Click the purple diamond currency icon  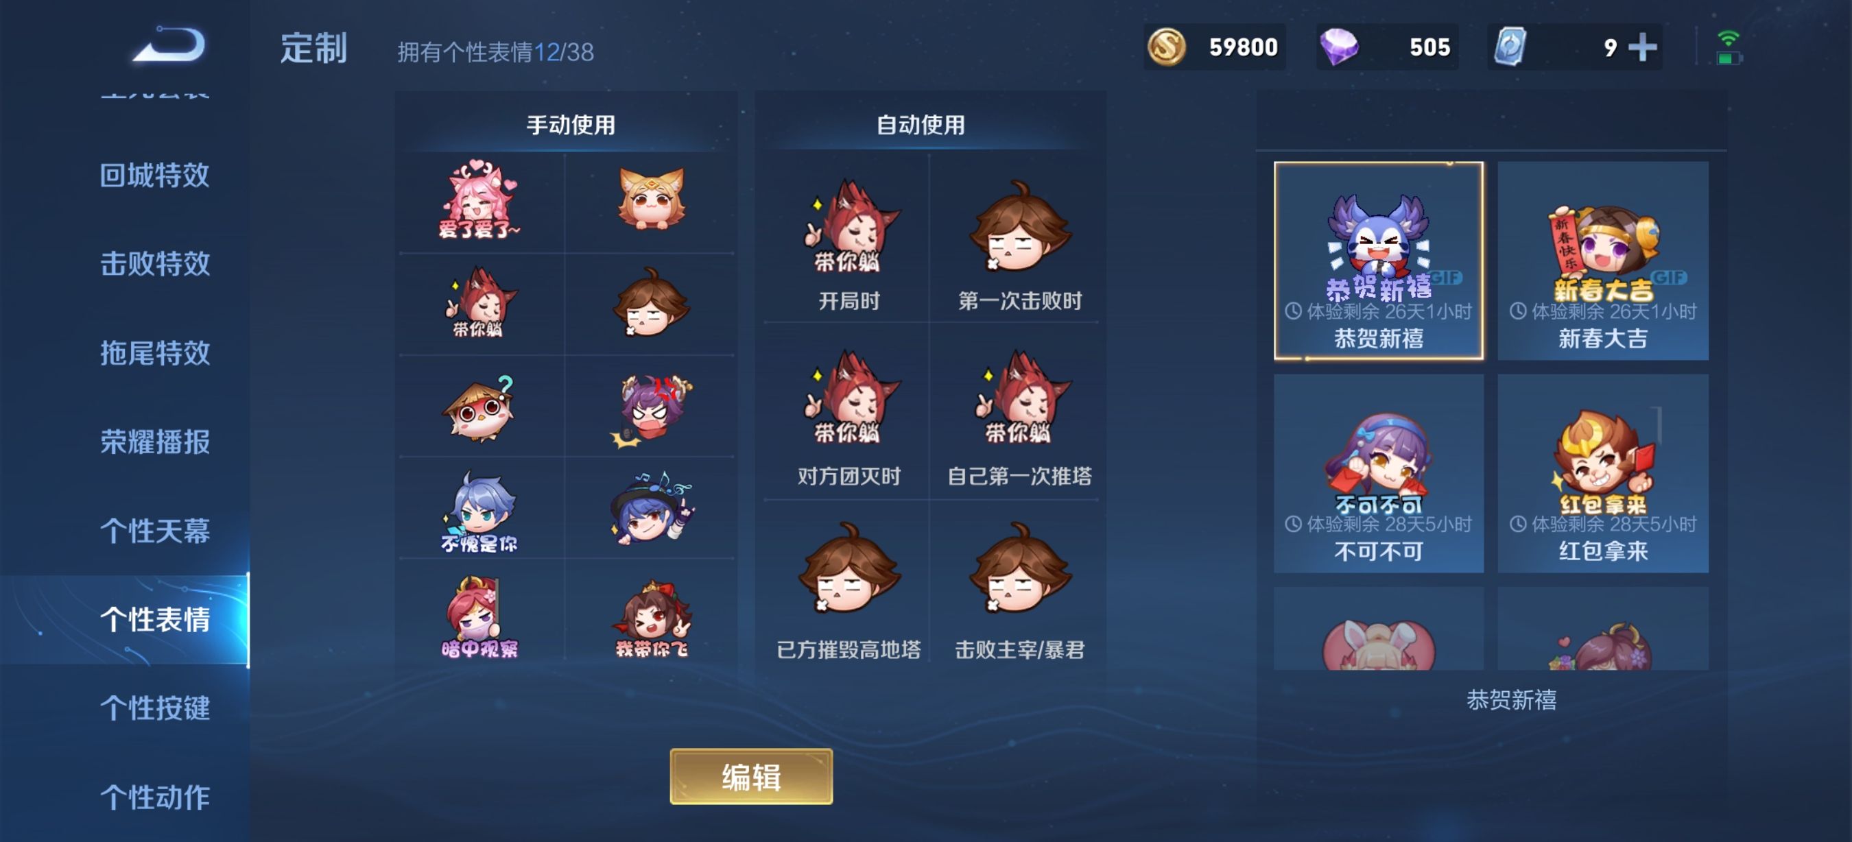1339,47
